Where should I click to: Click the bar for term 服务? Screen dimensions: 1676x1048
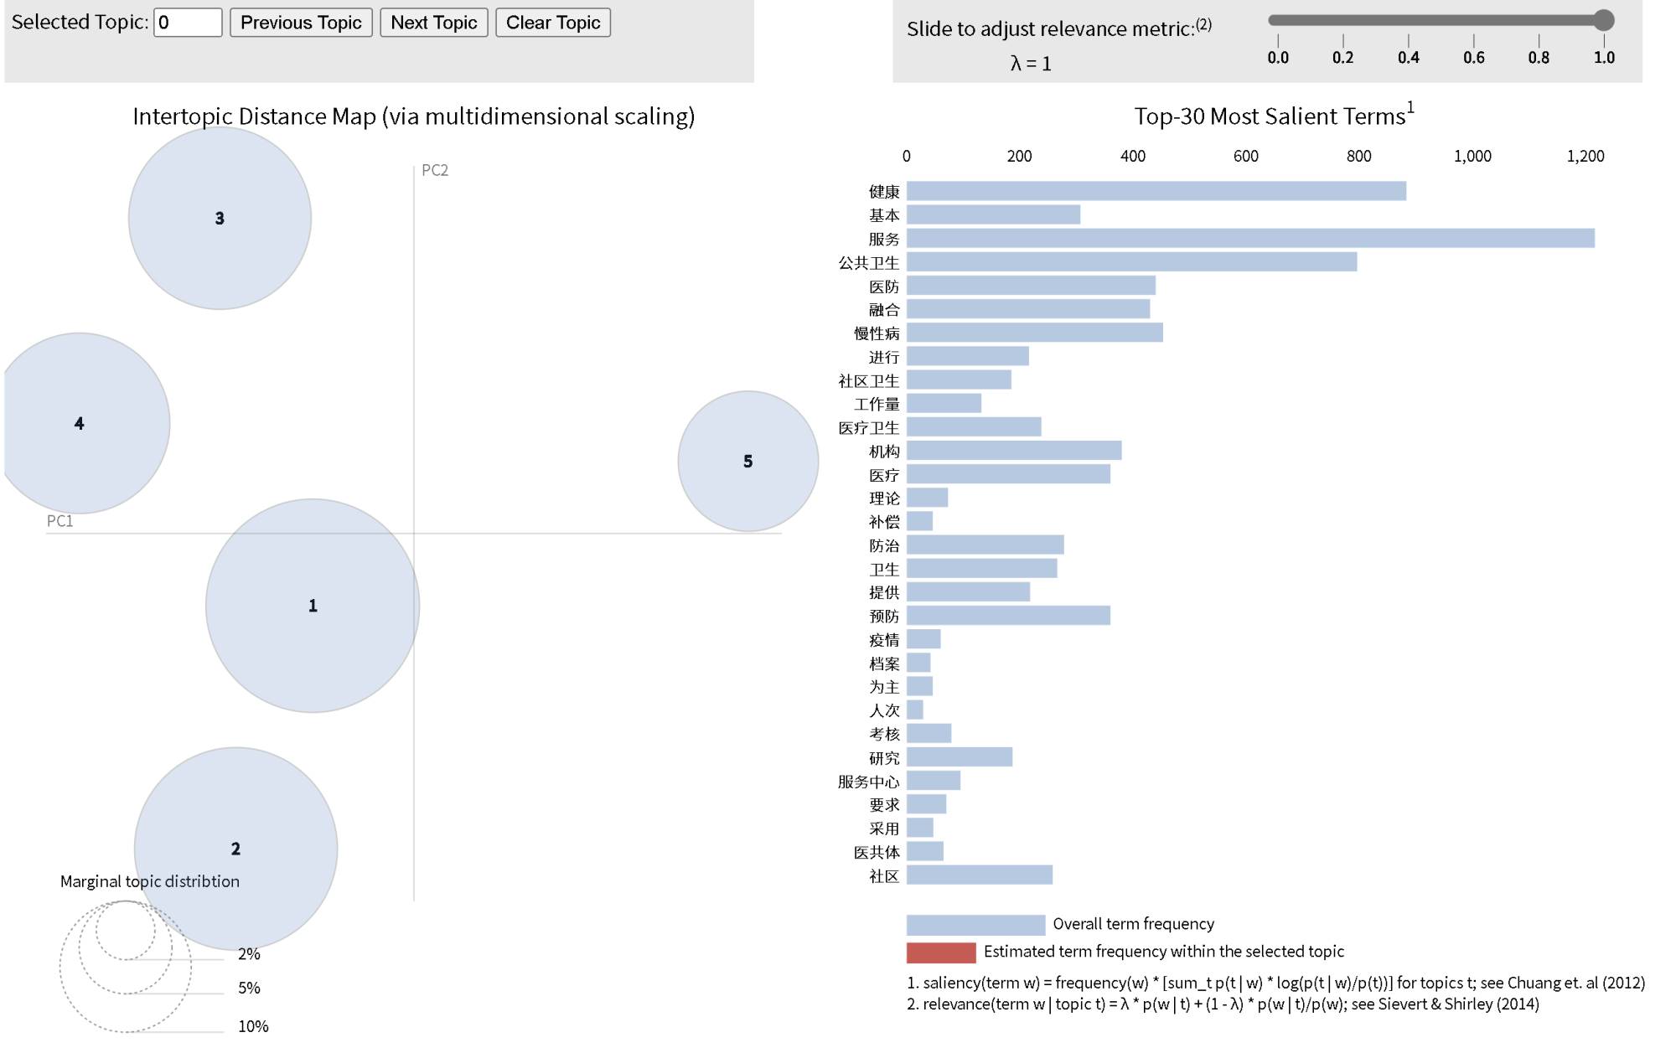pyautogui.click(x=1249, y=239)
